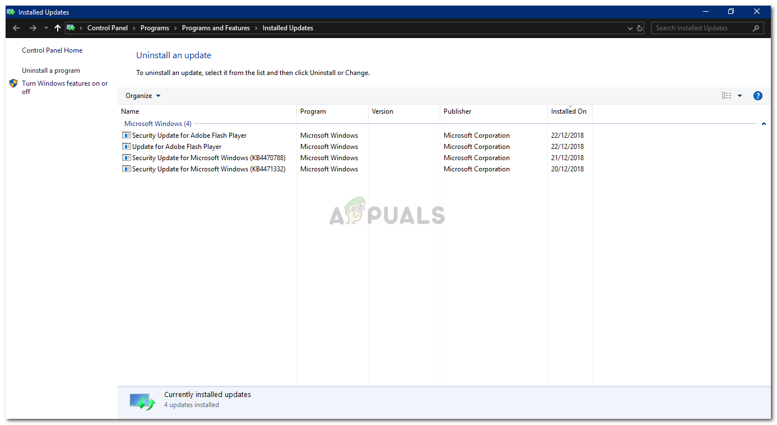Minimize the Installed Updates window

point(705,12)
